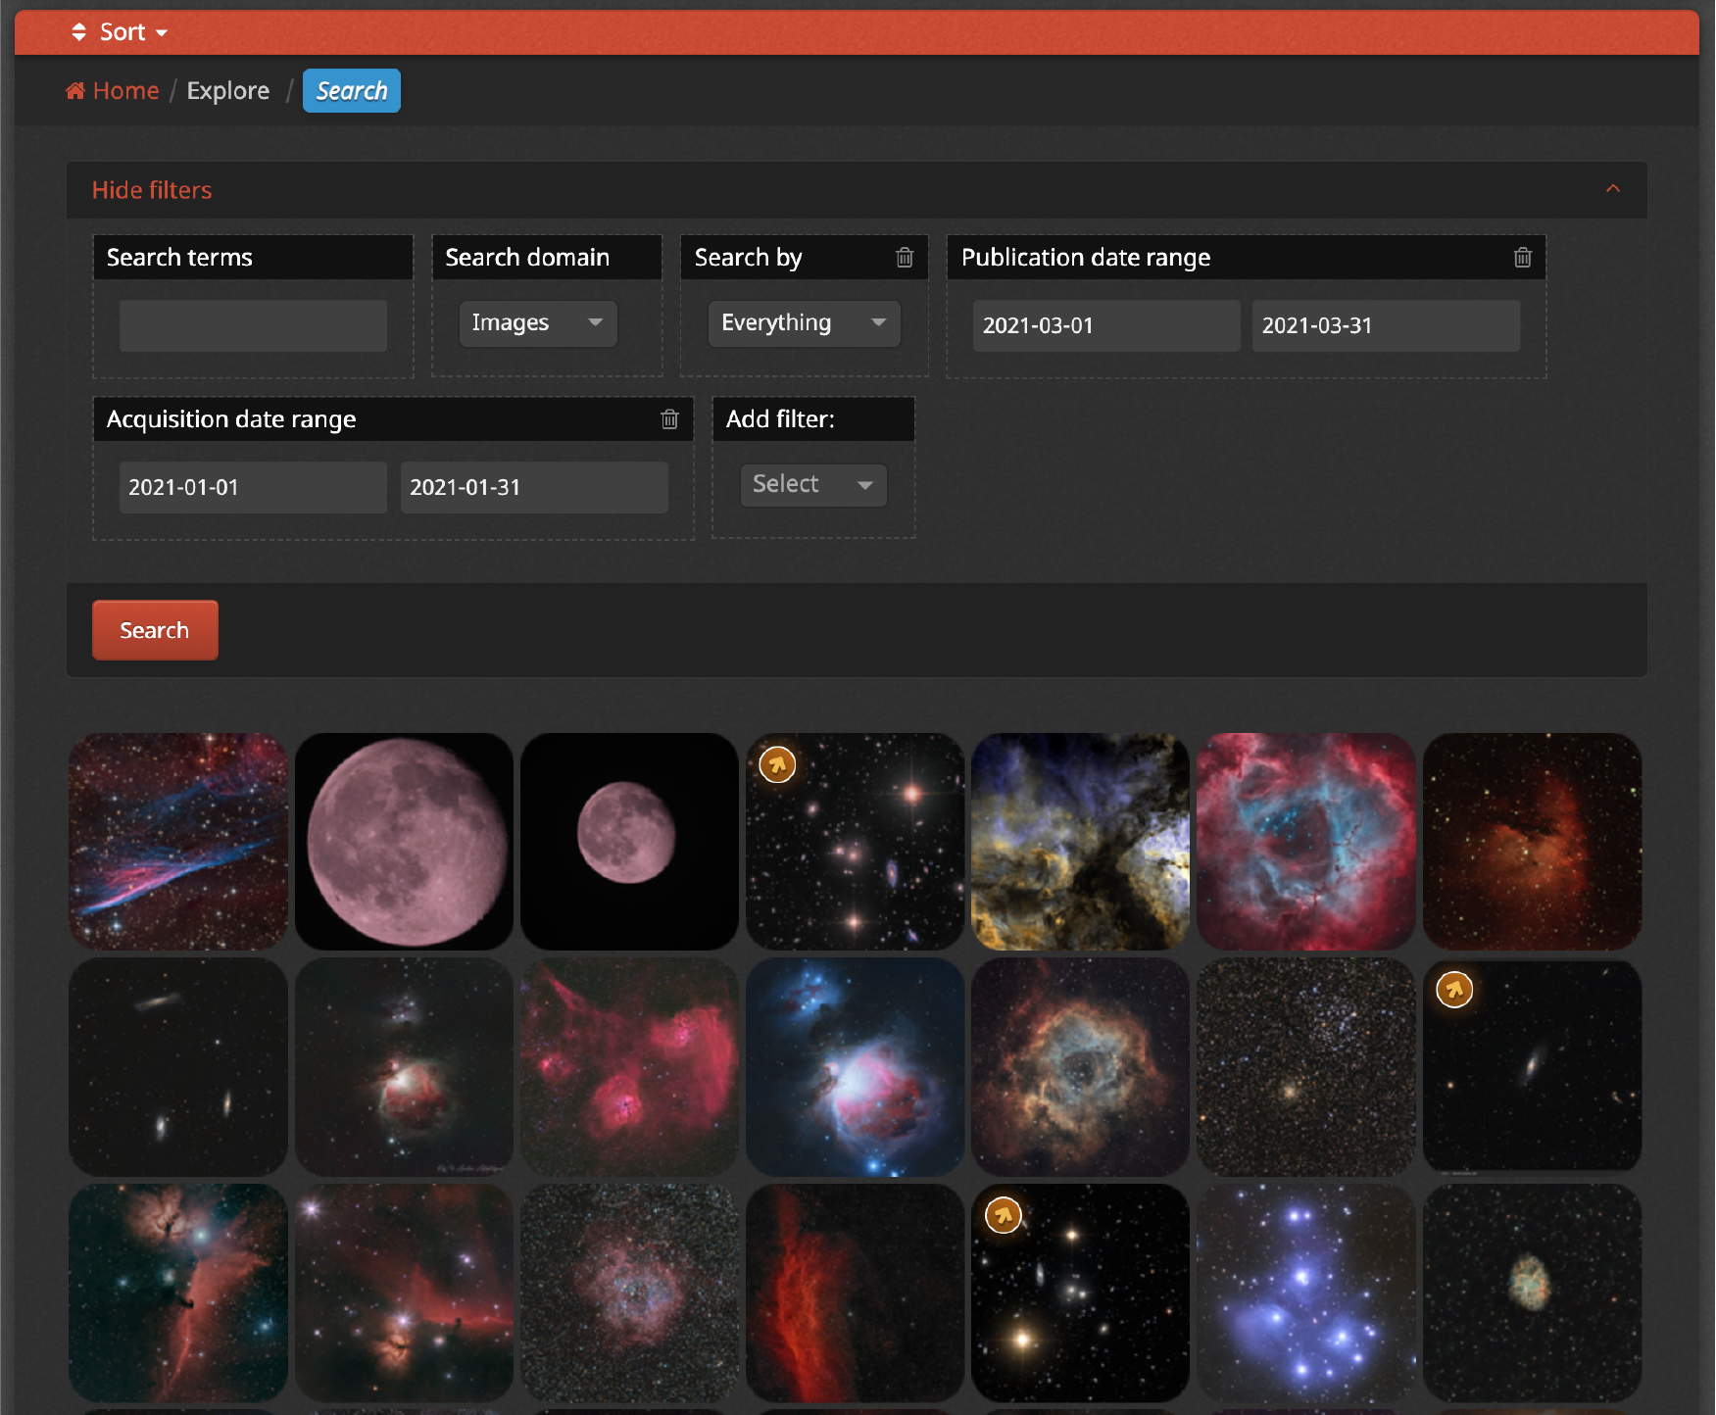The image size is (1716, 1415).
Task: Go to Explore
Action: [227, 90]
